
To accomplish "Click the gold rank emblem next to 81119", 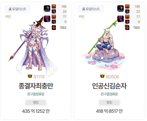I will pos(30,76).
